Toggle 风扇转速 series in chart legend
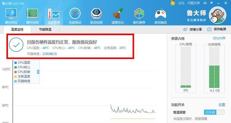This screenshot has width=231, height=123. [22, 81]
